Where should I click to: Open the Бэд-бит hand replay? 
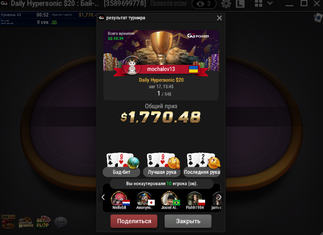pos(122,164)
